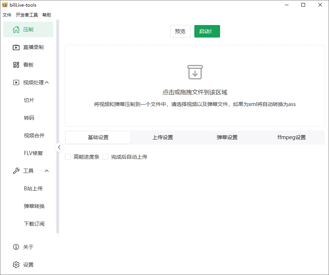Open 直播录制 (live recording) via its icon
The height and width of the screenshot is (275, 329).
(16, 47)
